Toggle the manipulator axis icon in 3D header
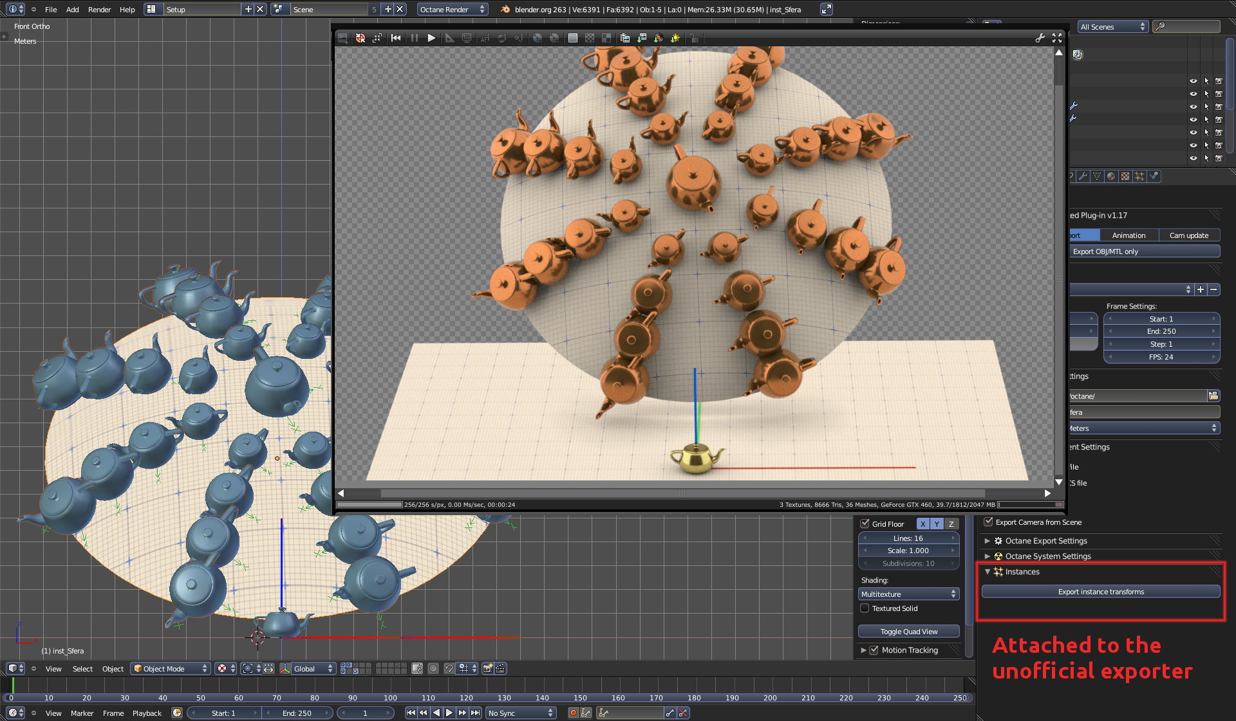 285,668
